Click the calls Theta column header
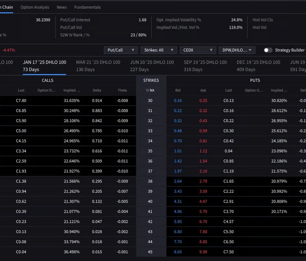 click(122, 91)
